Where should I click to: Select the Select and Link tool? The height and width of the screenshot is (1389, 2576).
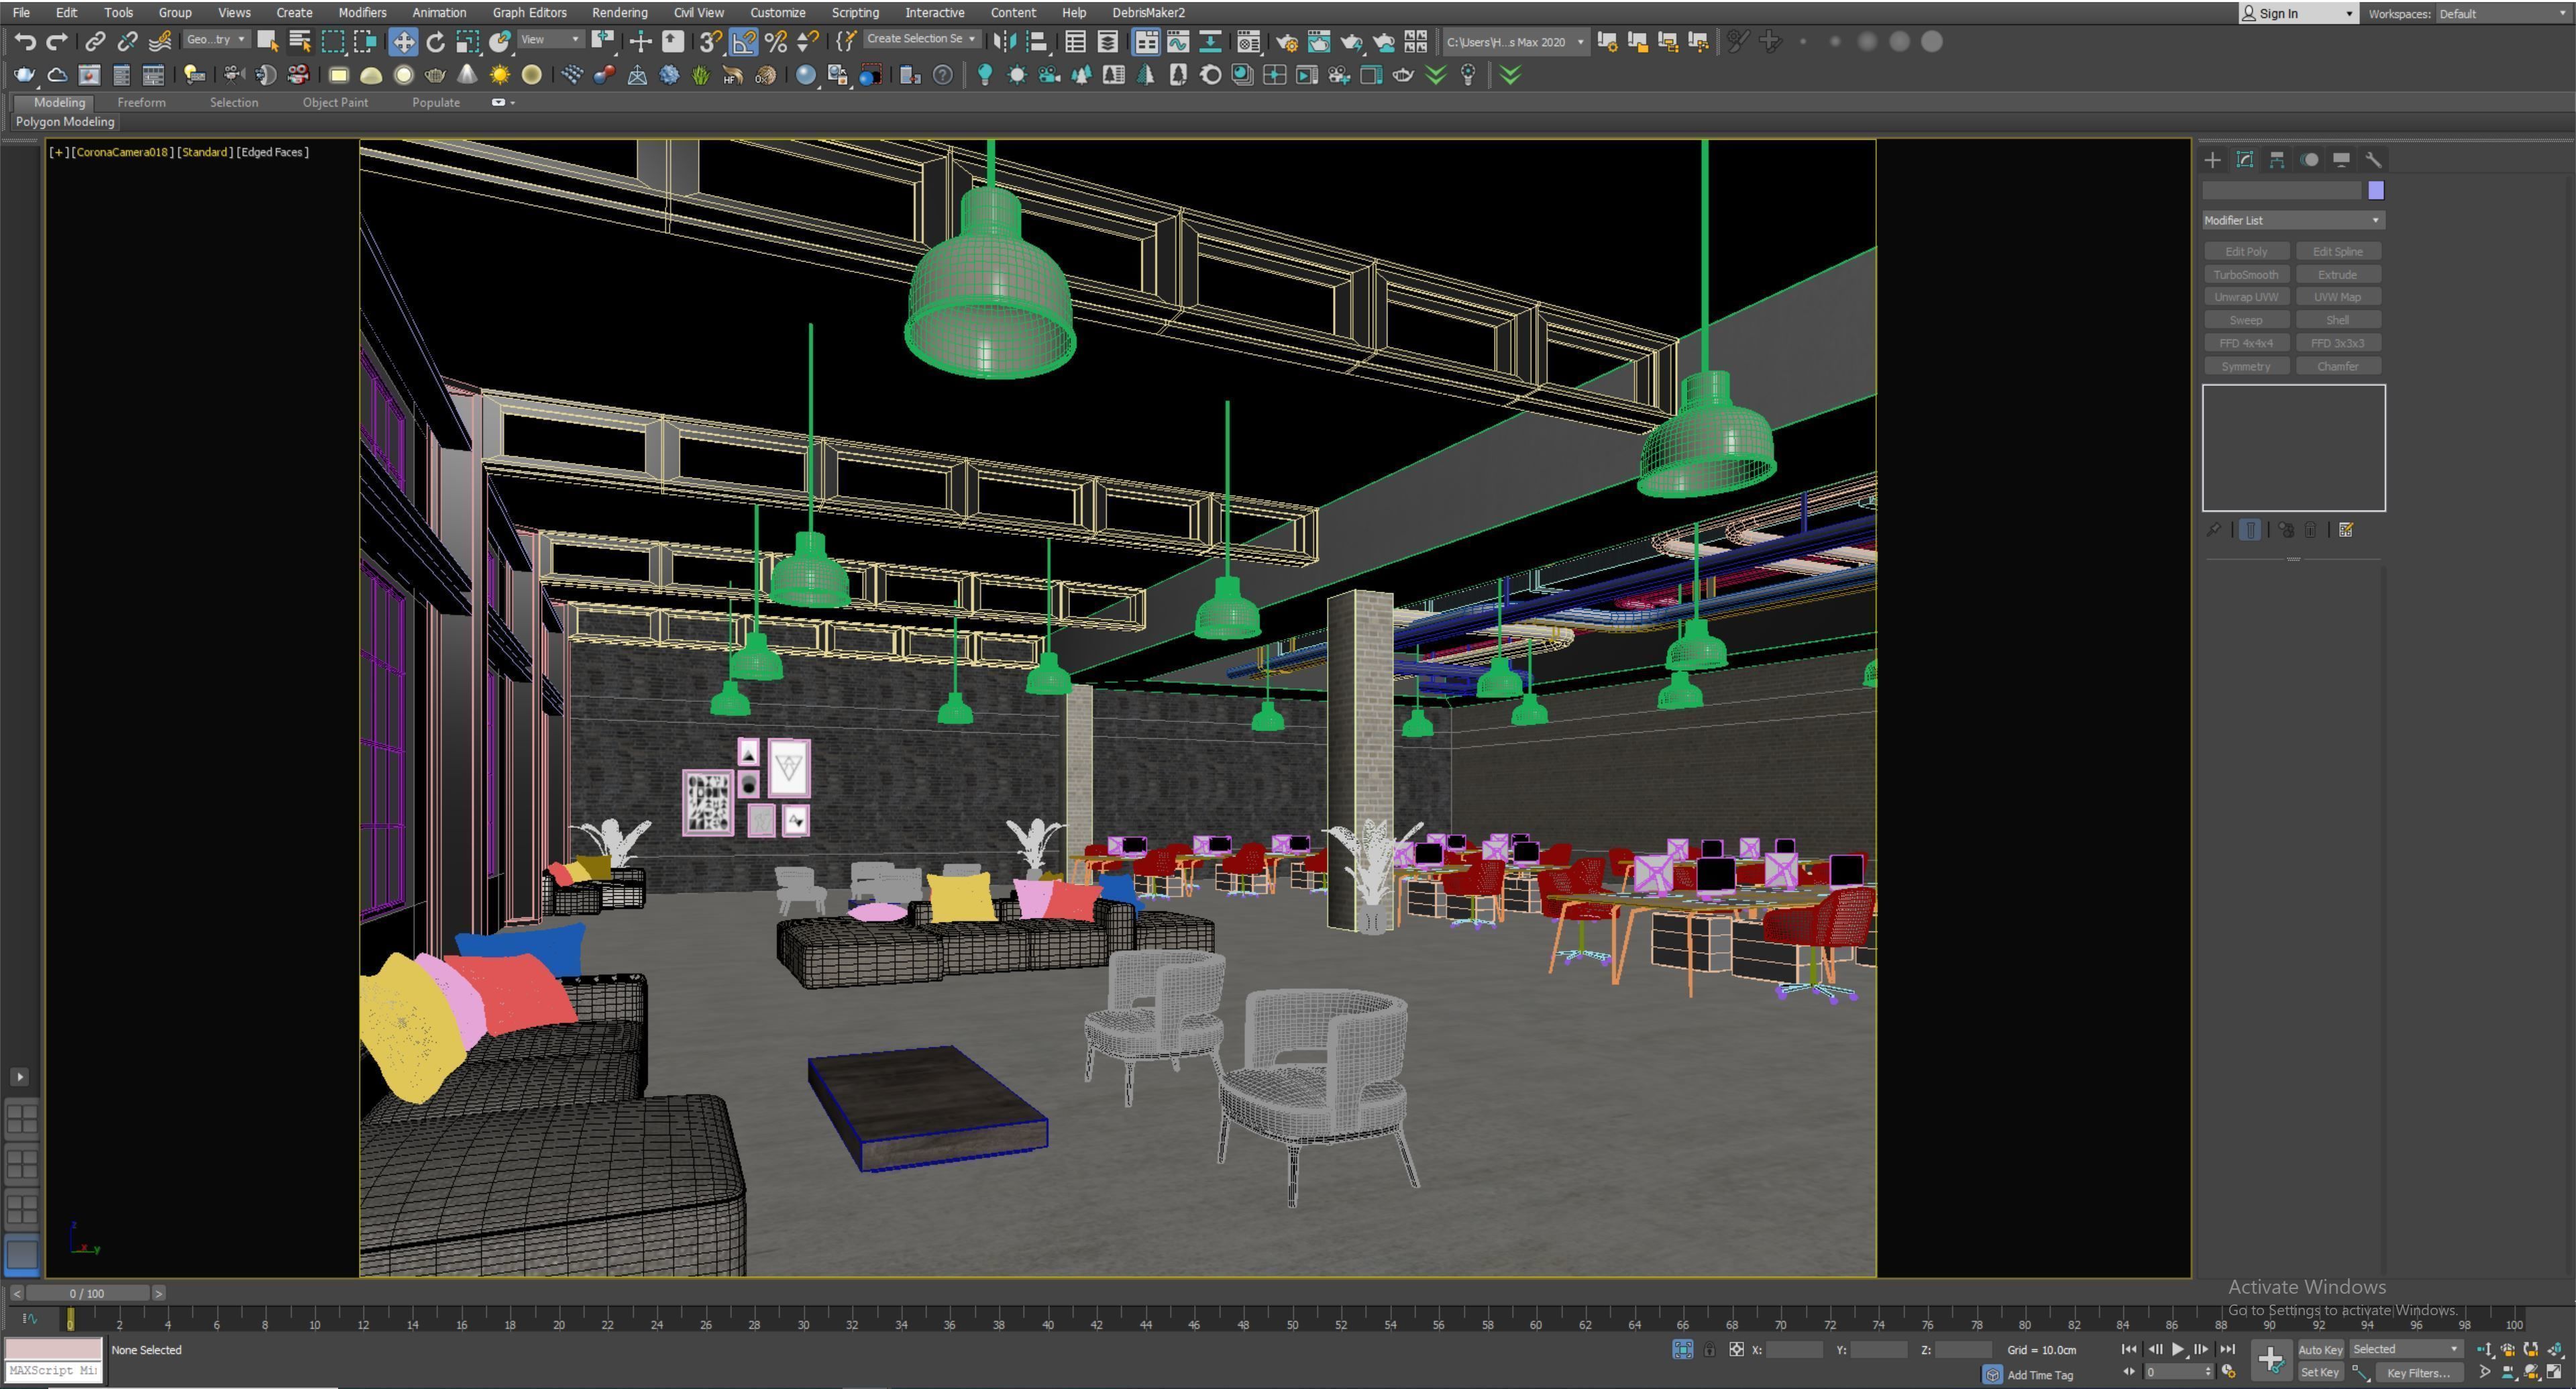[95, 41]
